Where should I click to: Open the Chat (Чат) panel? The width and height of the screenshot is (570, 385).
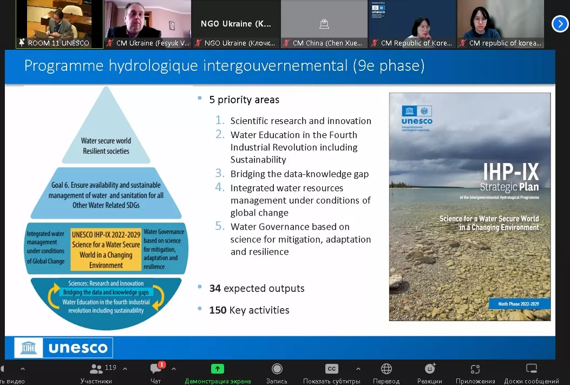pos(156,373)
